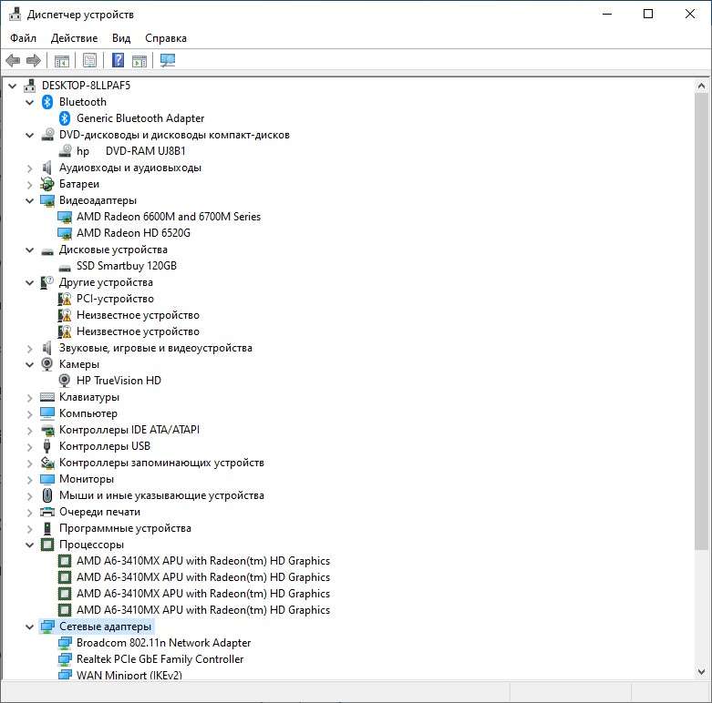Expand the Батареи category
Image resolution: width=712 pixels, height=703 pixels.
pos(30,185)
